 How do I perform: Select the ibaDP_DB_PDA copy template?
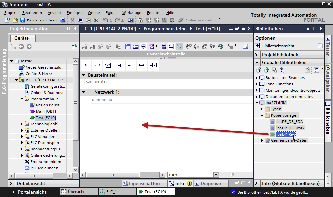(289, 122)
